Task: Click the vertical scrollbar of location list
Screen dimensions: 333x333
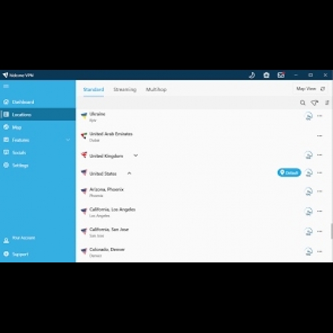Action: coord(332,231)
